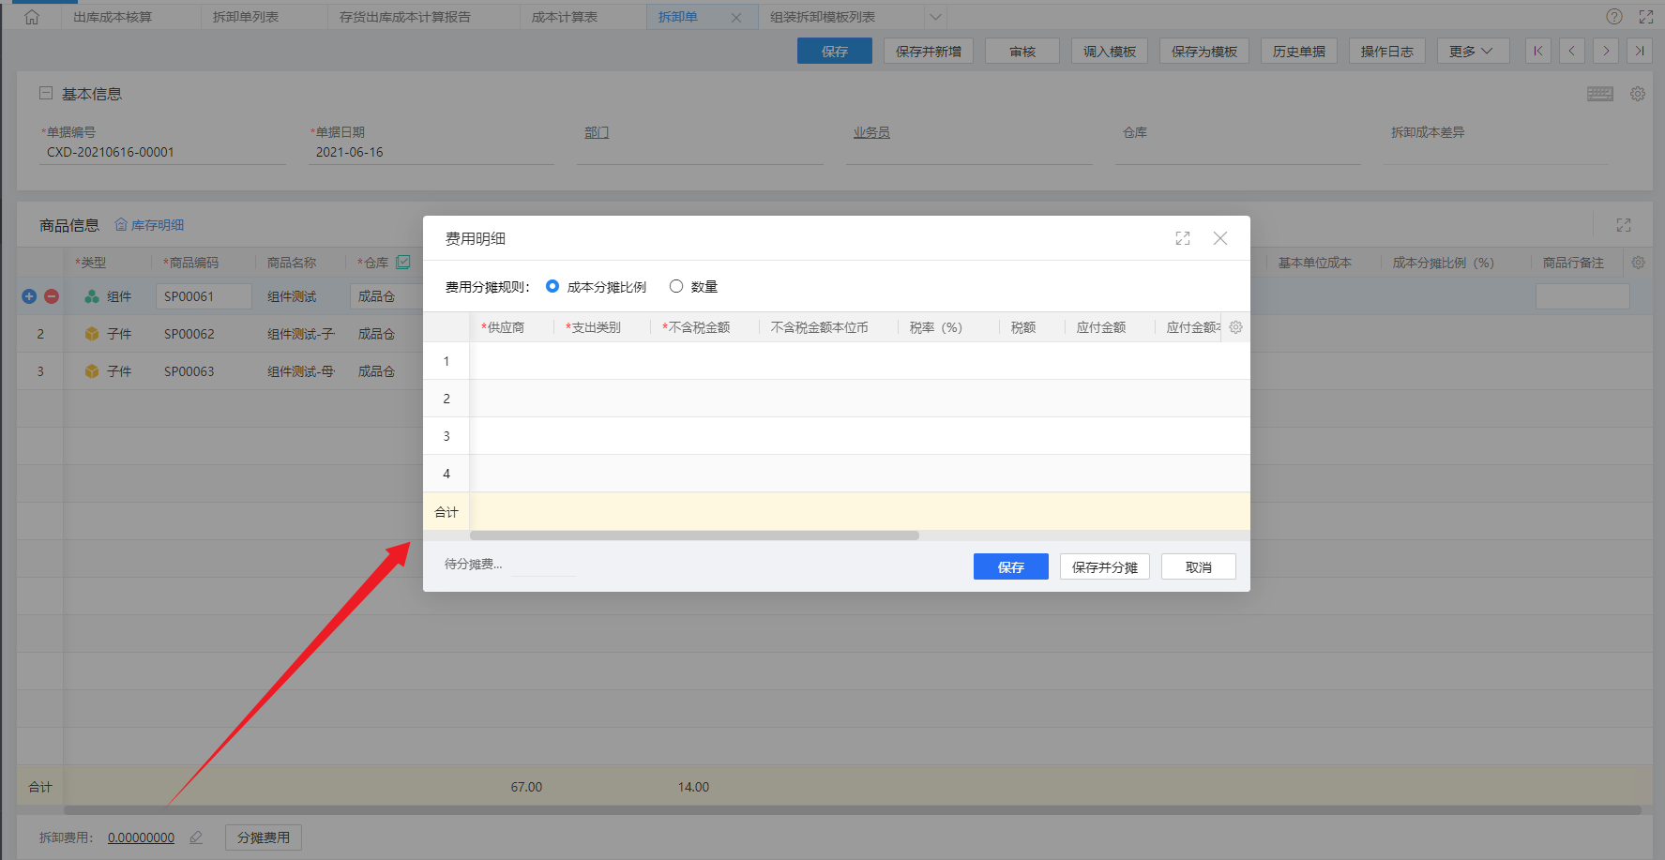Toggle the 仓库 column batch-fill checkbox
The width and height of the screenshot is (1665, 860).
tap(403, 263)
